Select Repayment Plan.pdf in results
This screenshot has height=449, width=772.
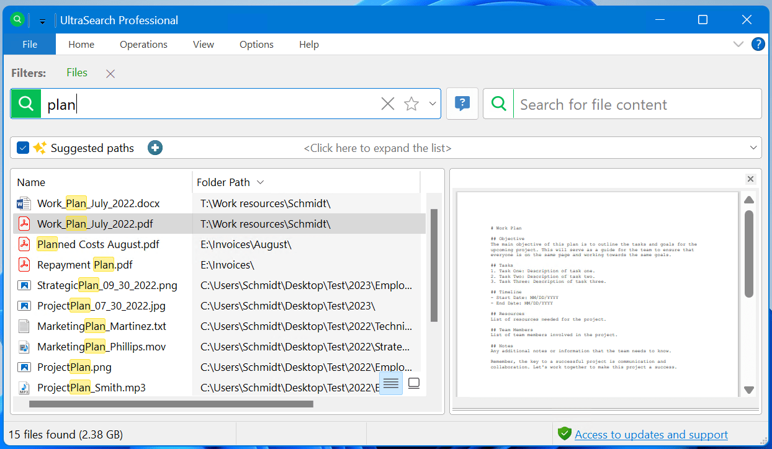point(85,265)
